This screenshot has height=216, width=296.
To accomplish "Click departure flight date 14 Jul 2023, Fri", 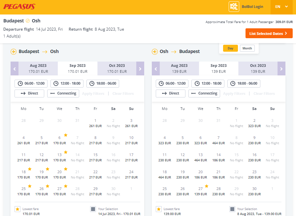I will pyautogui.click(x=49, y=29).
